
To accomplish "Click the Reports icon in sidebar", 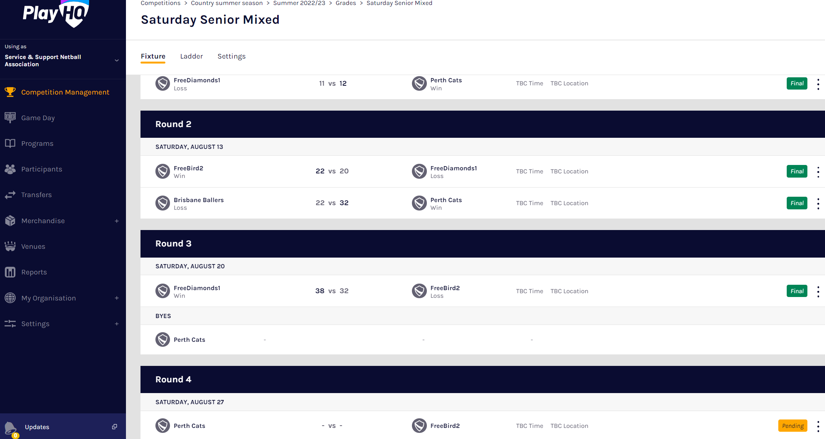I will (10, 272).
